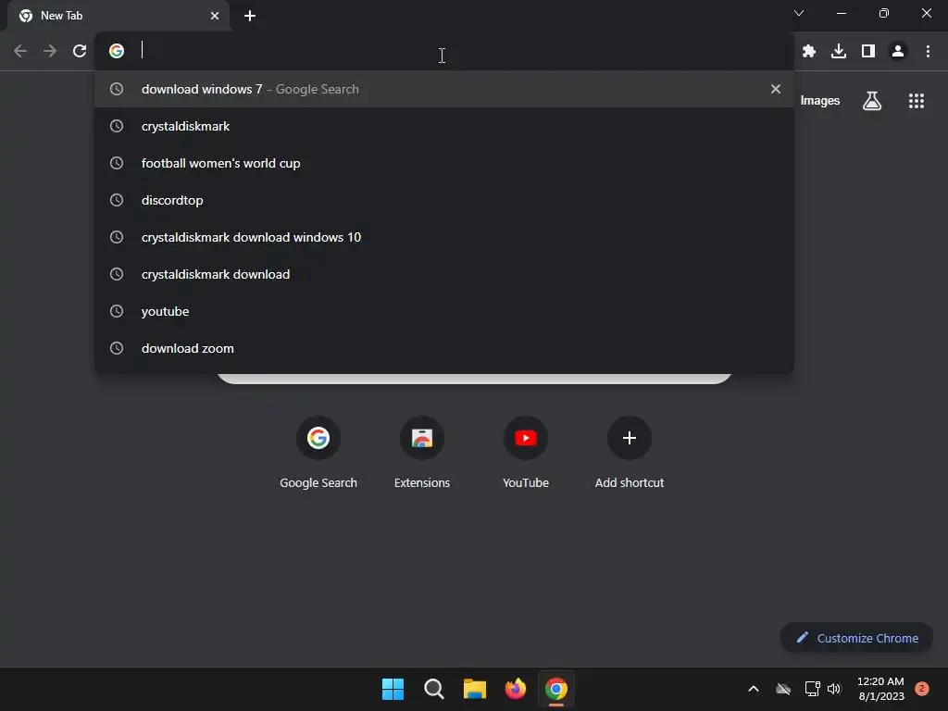Click the Google icon in the address bar

[117, 51]
